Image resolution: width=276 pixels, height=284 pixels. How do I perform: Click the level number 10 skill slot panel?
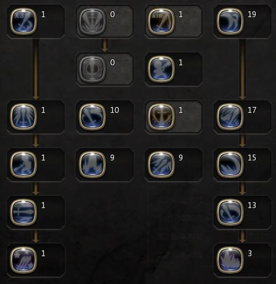(x=105, y=117)
